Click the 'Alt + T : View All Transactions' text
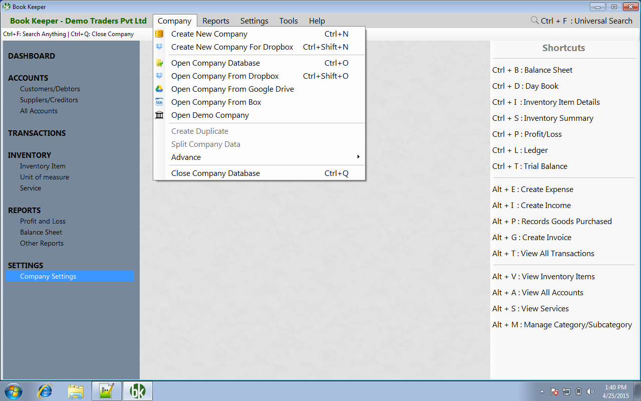This screenshot has width=641, height=401. [x=543, y=254]
